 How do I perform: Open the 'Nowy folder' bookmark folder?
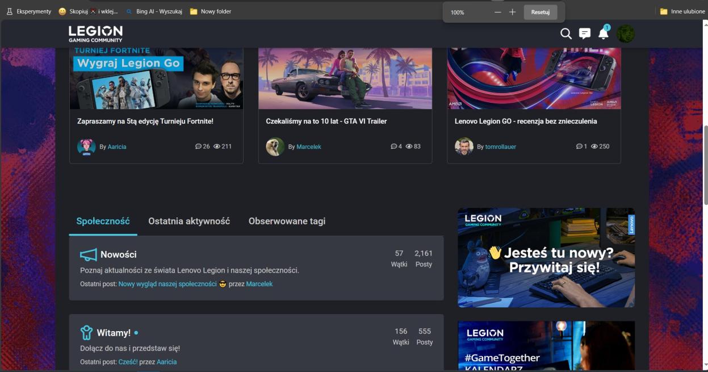pyautogui.click(x=211, y=11)
